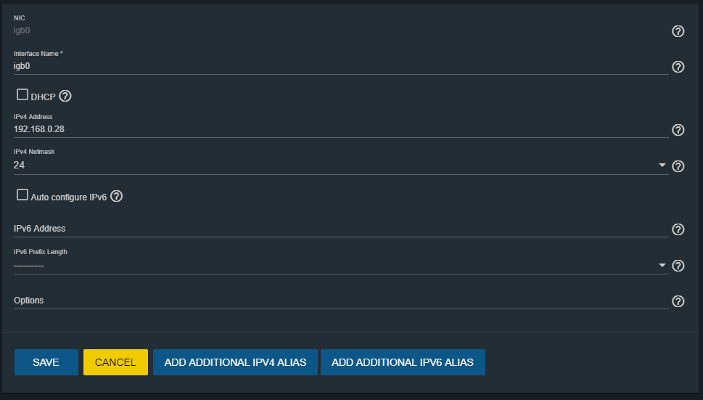Click the yellow Cancel button
The width and height of the screenshot is (703, 400).
115,362
